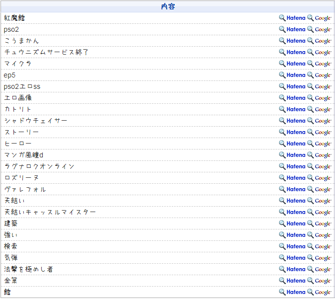Click Google icon in ストーリー row
Screen dimensions: 335x299
(x=319, y=132)
